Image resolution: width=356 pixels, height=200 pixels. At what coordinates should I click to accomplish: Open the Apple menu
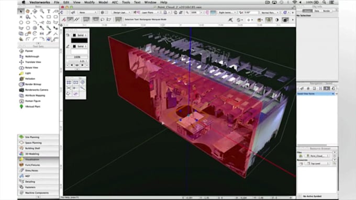(x=24, y=2)
